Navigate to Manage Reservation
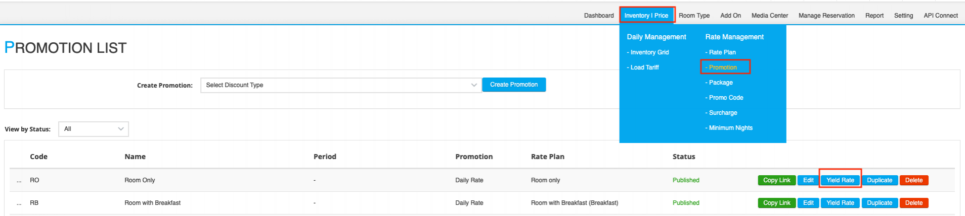The height and width of the screenshot is (216, 965). click(x=826, y=16)
